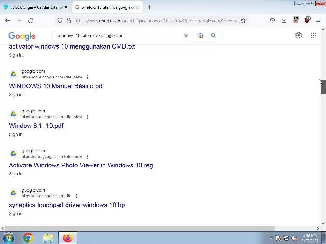This screenshot has width=326, height=244.
Task: Click the horizontal scrollbar thumb
Action: tap(140, 228)
